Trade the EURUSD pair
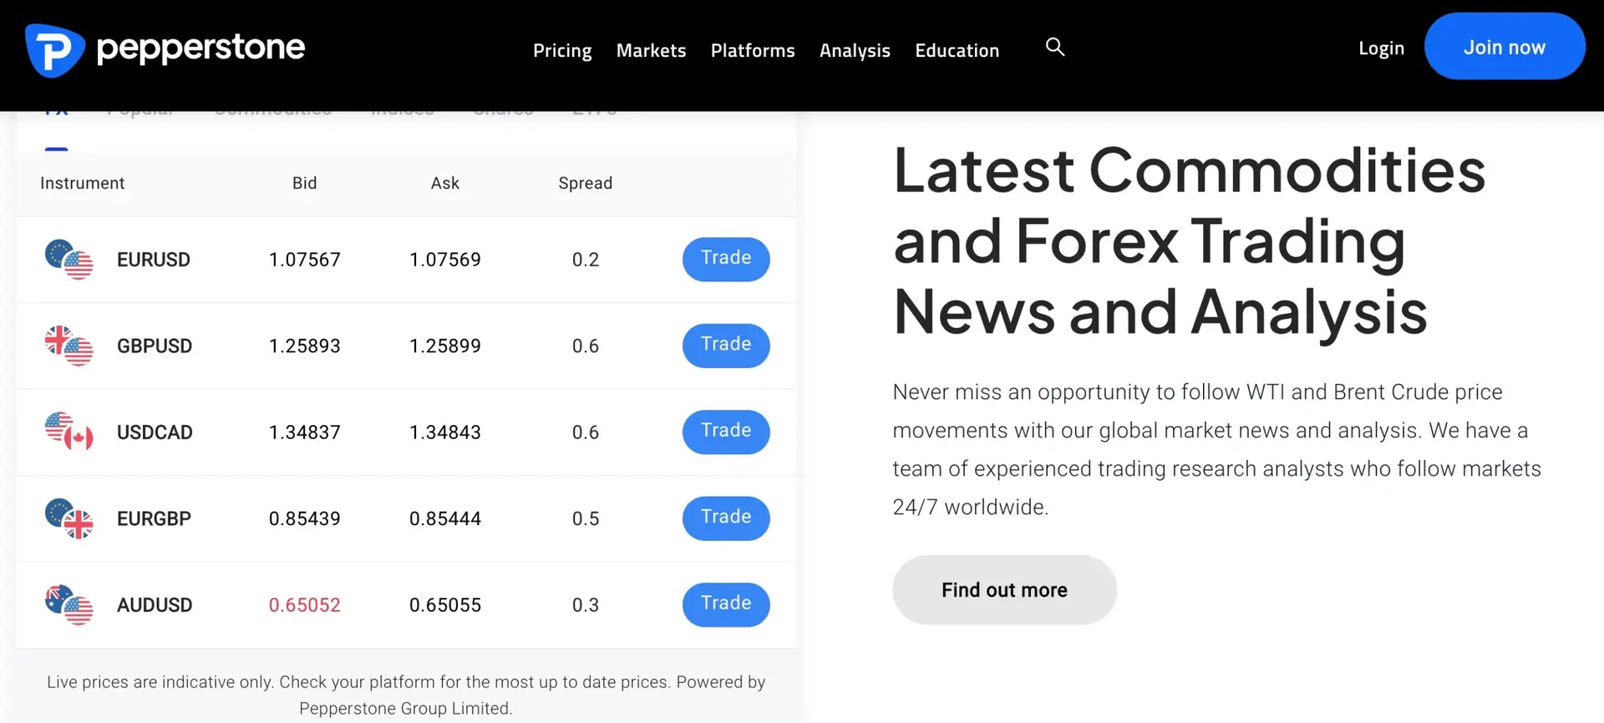The image size is (1604, 723). coord(726,259)
